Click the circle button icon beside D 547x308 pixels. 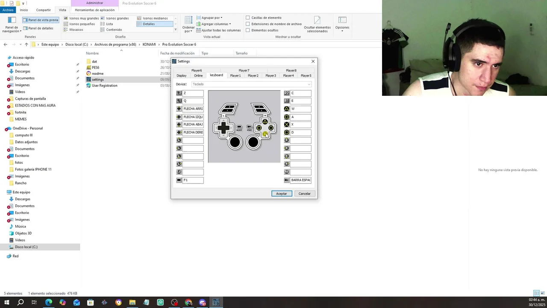(x=287, y=132)
